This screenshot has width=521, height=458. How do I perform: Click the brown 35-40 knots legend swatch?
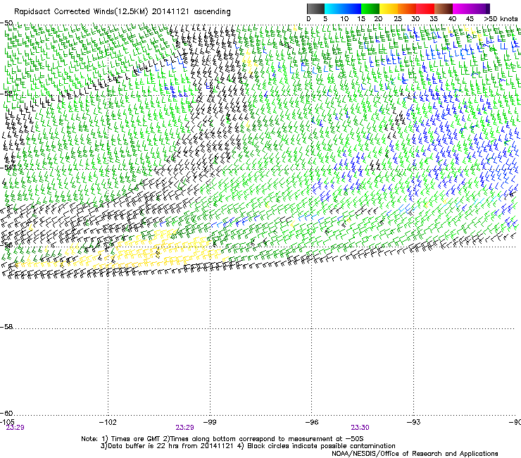pos(444,8)
